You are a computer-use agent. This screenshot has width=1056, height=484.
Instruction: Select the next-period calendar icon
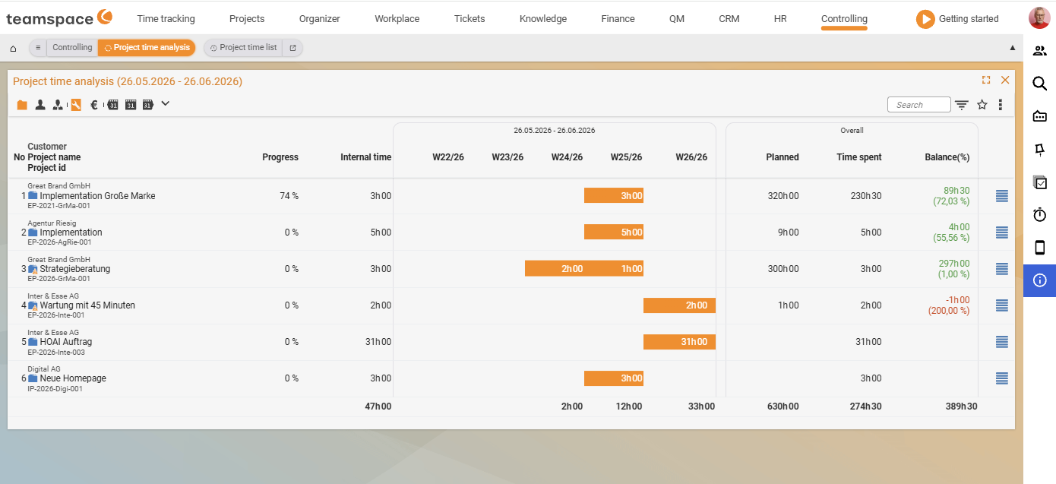pyautogui.click(x=148, y=105)
